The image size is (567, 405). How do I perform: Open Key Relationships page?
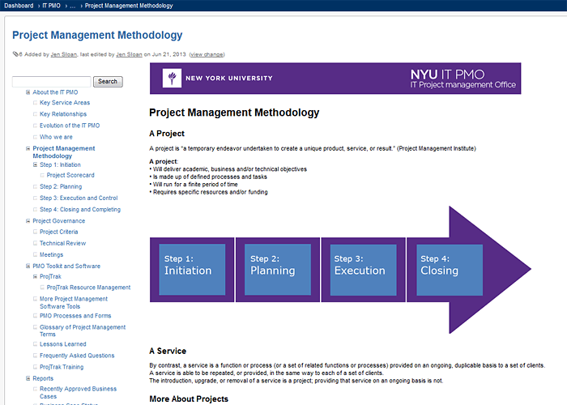click(x=63, y=114)
